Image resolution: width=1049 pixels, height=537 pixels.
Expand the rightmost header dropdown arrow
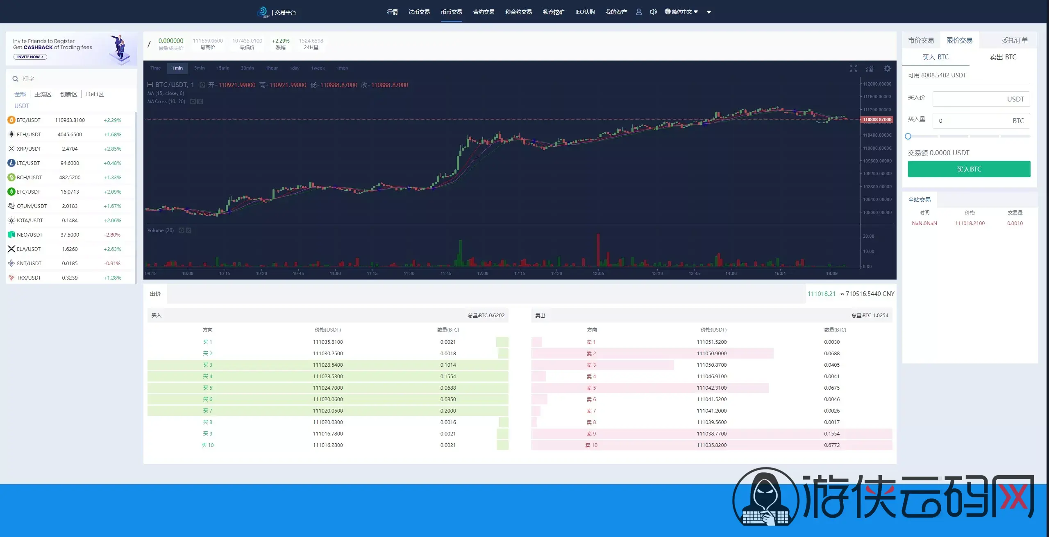(708, 12)
